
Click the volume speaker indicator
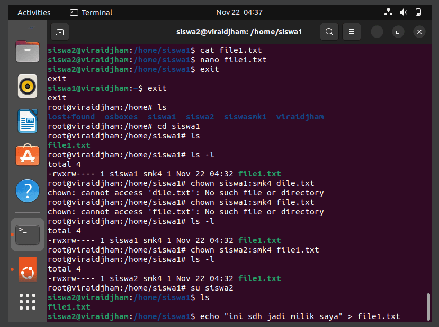pyautogui.click(x=403, y=12)
